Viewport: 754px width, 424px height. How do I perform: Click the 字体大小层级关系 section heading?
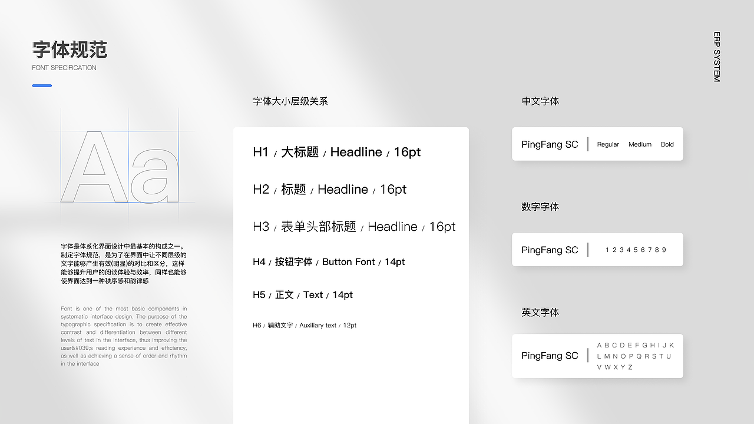[290, 101]
